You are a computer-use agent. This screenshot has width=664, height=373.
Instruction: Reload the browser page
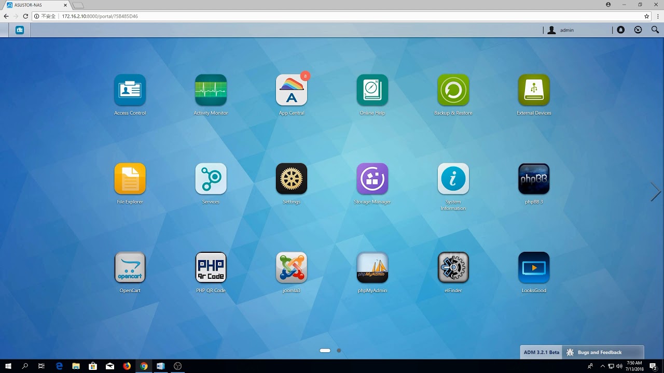coord(25,16)
